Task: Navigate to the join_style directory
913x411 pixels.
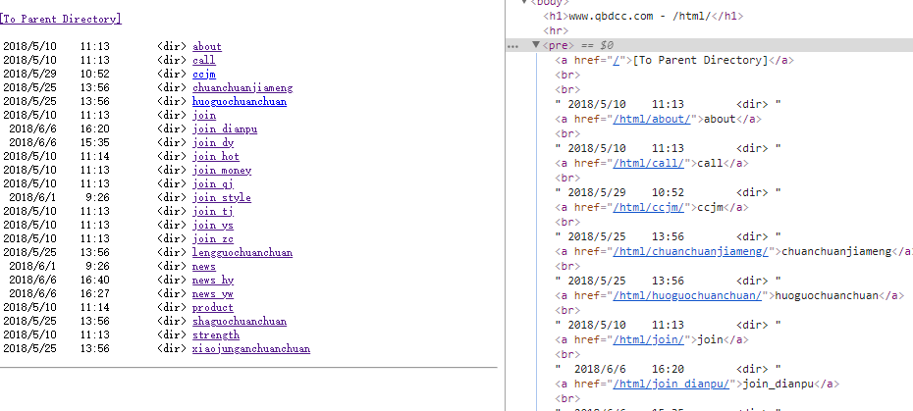Action: 222,197
